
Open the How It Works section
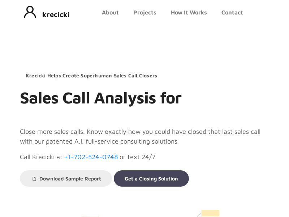tap(189, 13)
